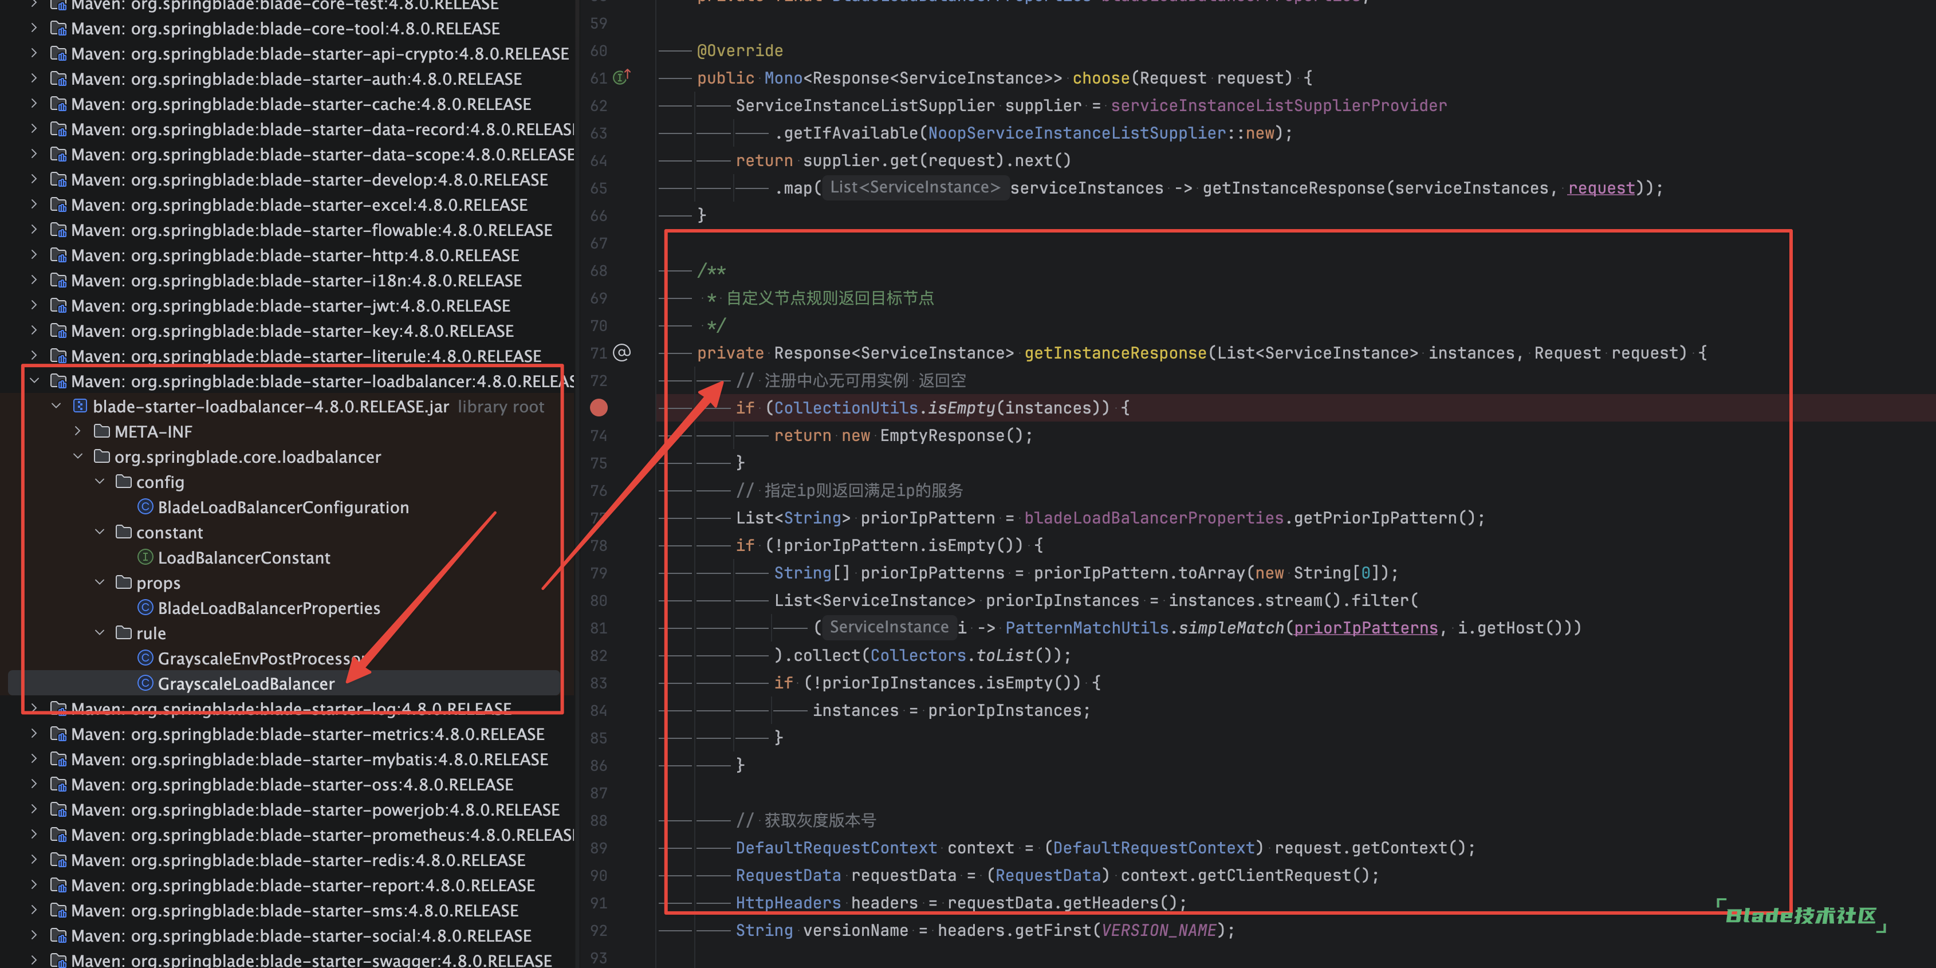Screen dimensions: 1936x968
Task: Click the blade-starter-redis Maven library icon
Action: coord(58,860)
